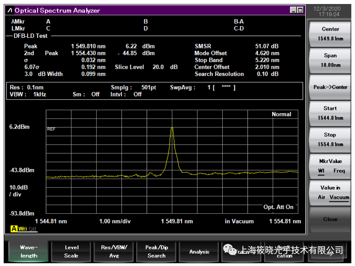Screen dimensions: 355x266
Task: Open the Res/VBW/Avg tab
Action: [x=114, y=252]
